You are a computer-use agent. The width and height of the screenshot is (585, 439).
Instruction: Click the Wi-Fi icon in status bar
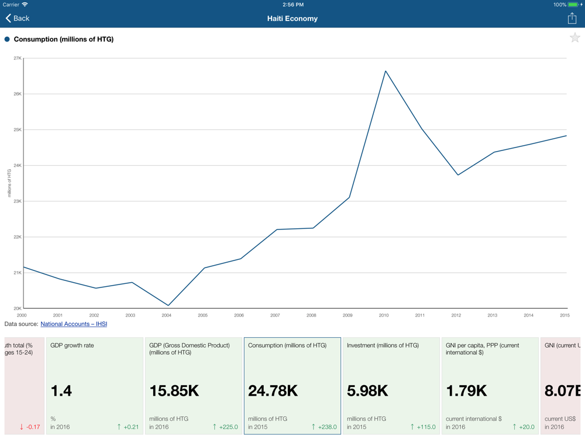click(25, 5)
